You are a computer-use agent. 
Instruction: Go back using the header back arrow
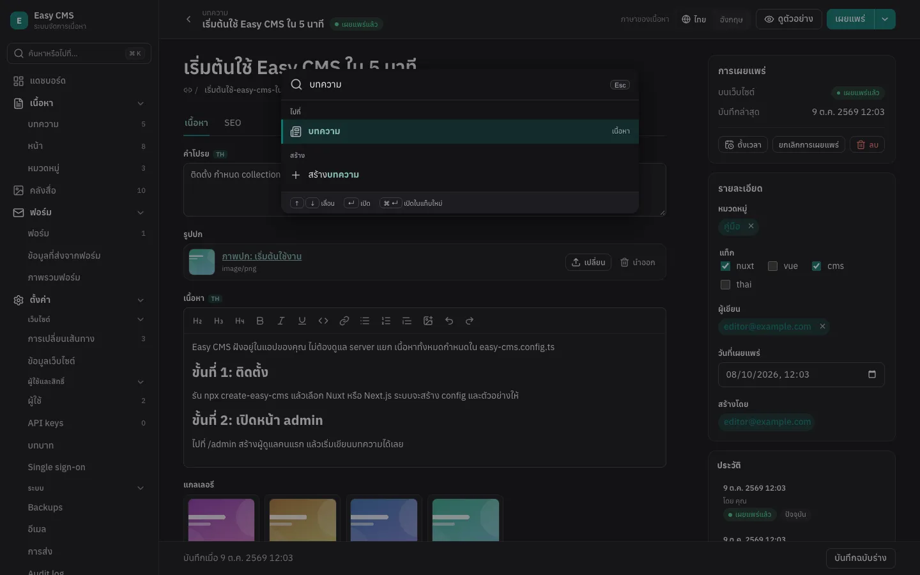(x=188, y=19)
